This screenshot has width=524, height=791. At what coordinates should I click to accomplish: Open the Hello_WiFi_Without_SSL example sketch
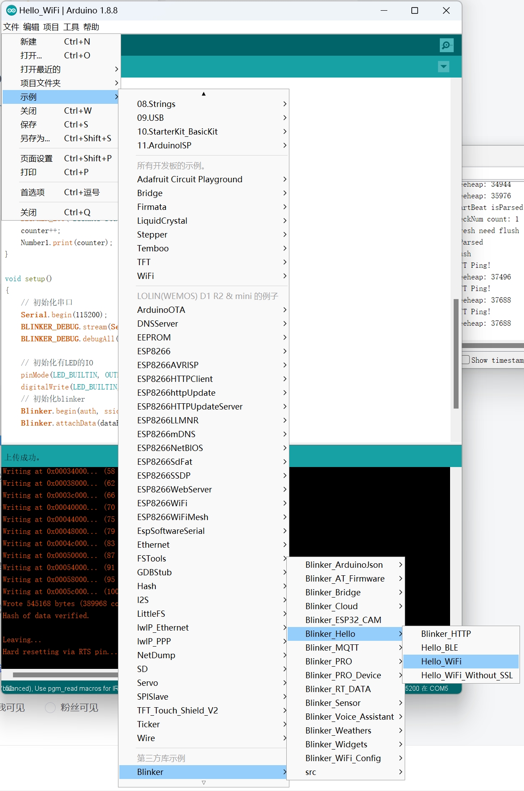(461, 675)
